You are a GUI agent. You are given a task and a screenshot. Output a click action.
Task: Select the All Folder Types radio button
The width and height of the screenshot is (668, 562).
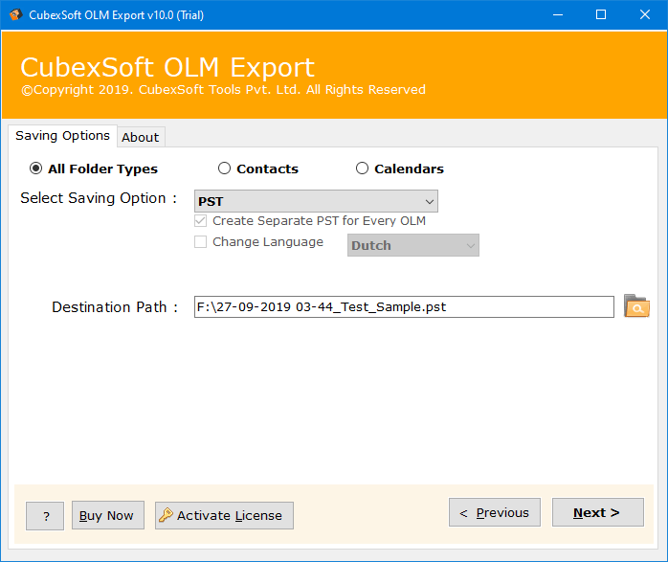(36, 169)
